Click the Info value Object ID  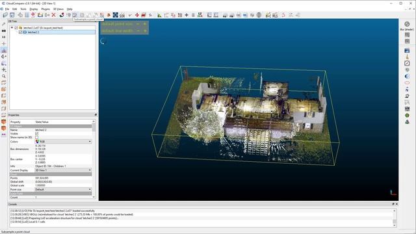(x=51, y=166)
